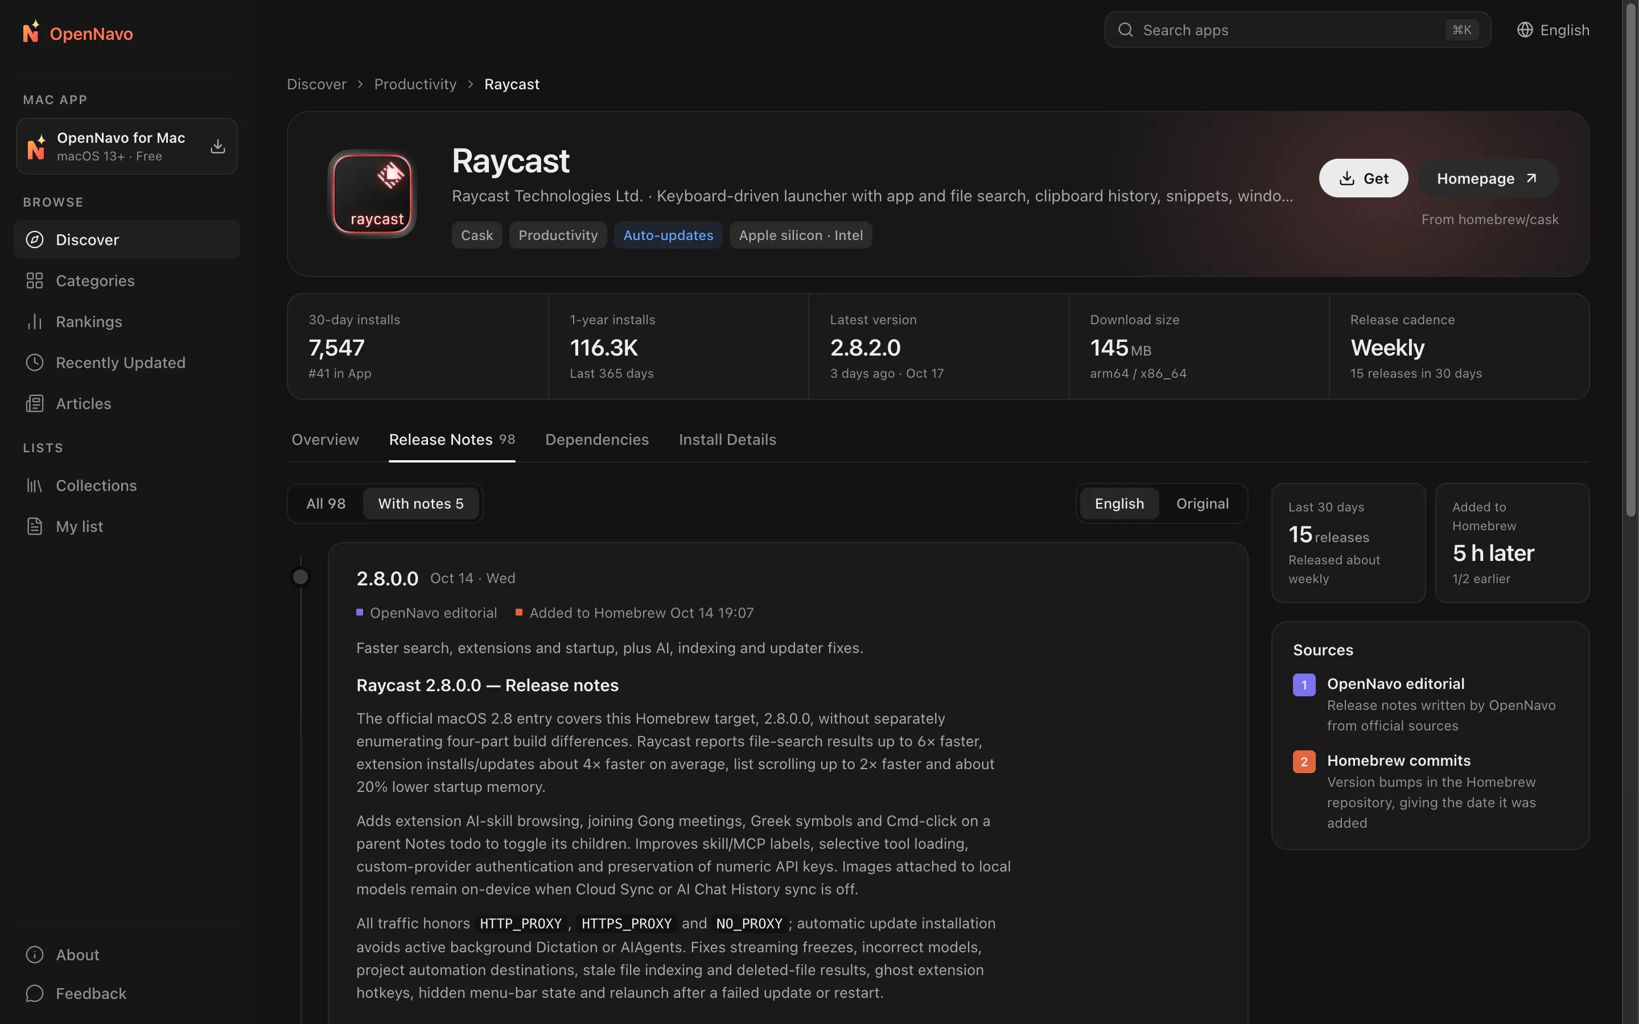Switch release filter to All 98
Viewport: 1639px width, 1024px height.
tap(326, 503)
